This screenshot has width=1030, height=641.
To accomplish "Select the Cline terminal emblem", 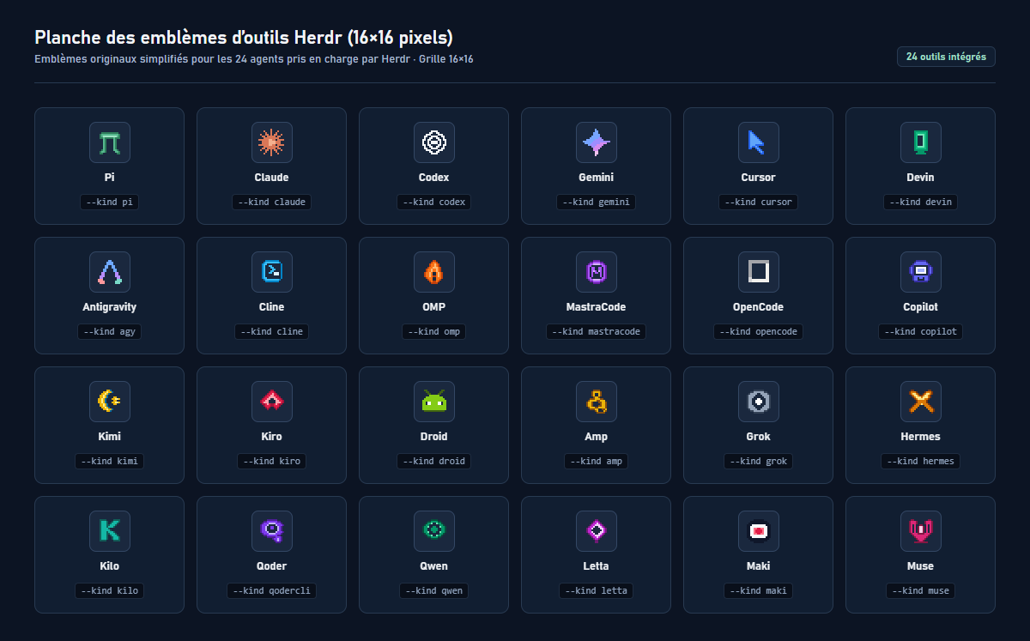I will [271, 272].
